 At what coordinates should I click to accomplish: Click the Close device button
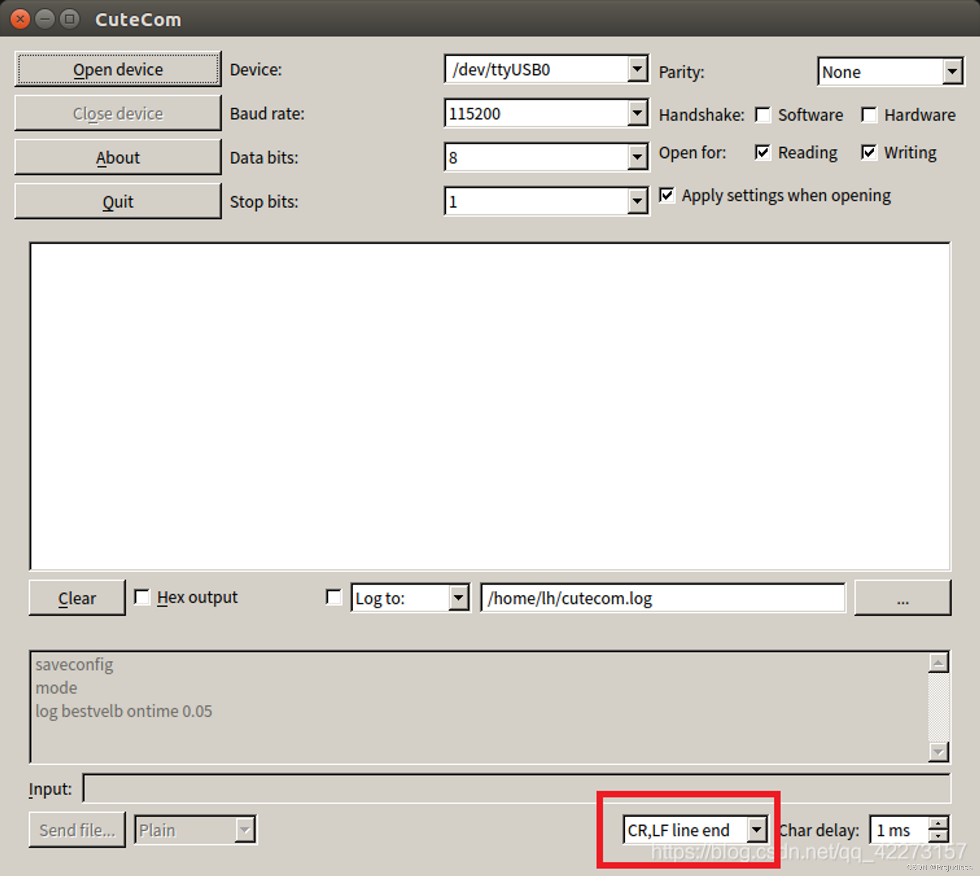pos(118,113)
